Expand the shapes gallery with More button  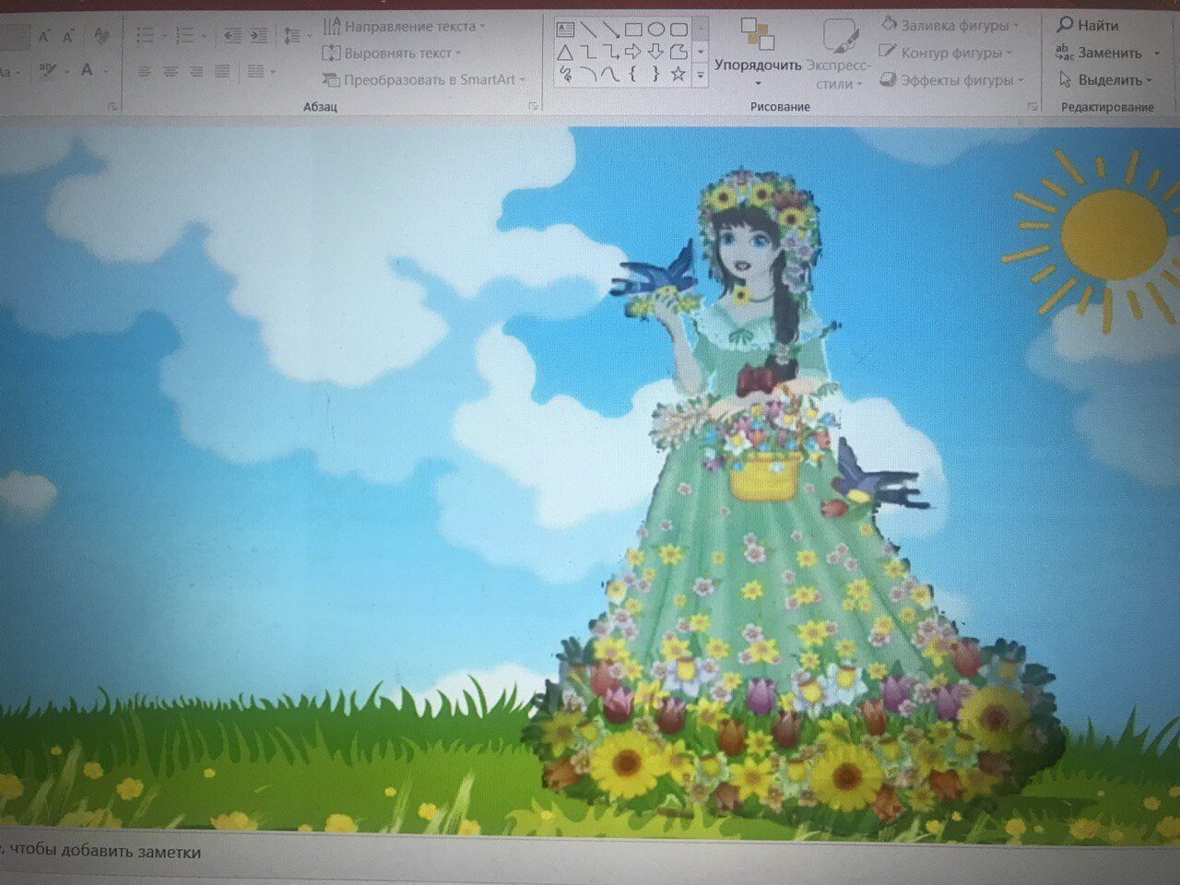(701, 76)
